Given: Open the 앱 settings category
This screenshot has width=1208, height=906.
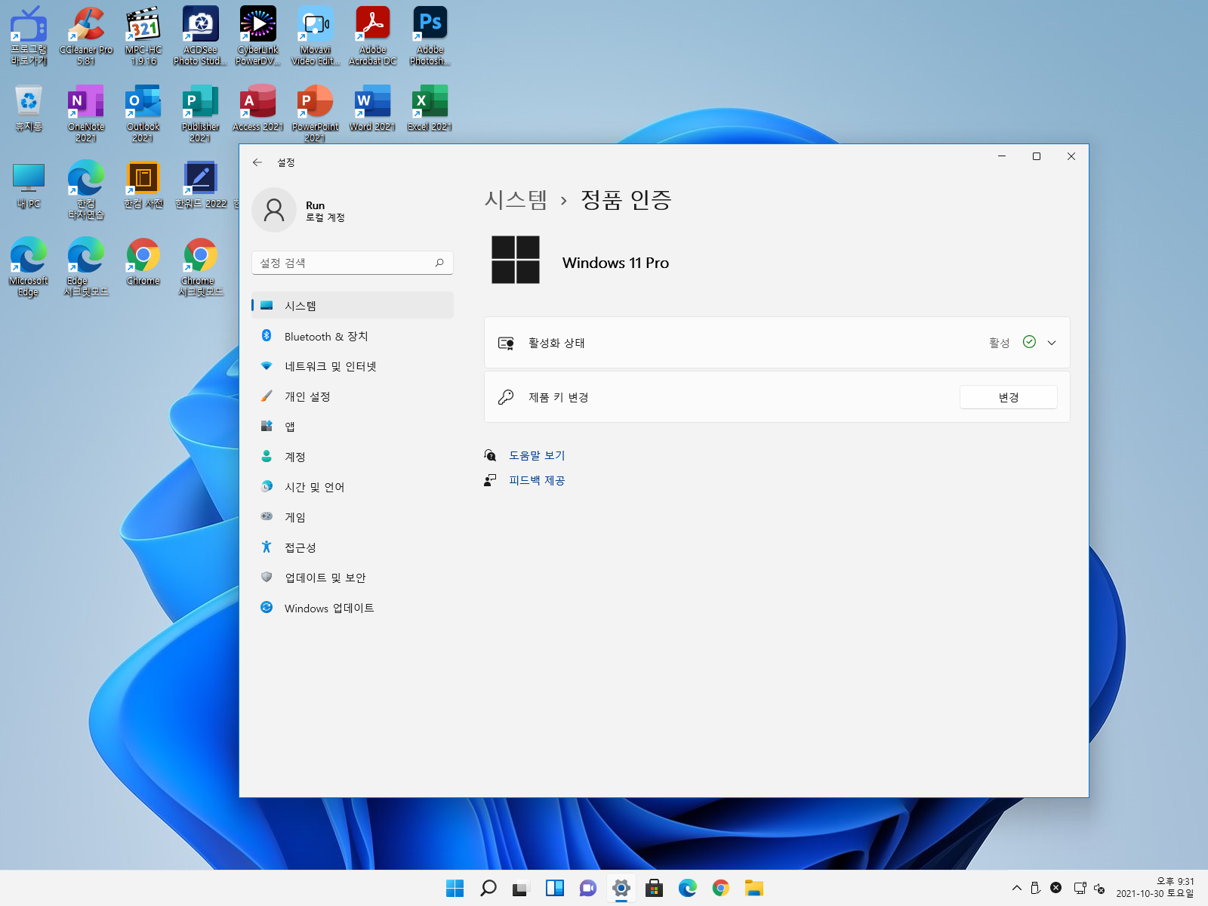Looking at the screenshot, I should coord(353,427).
